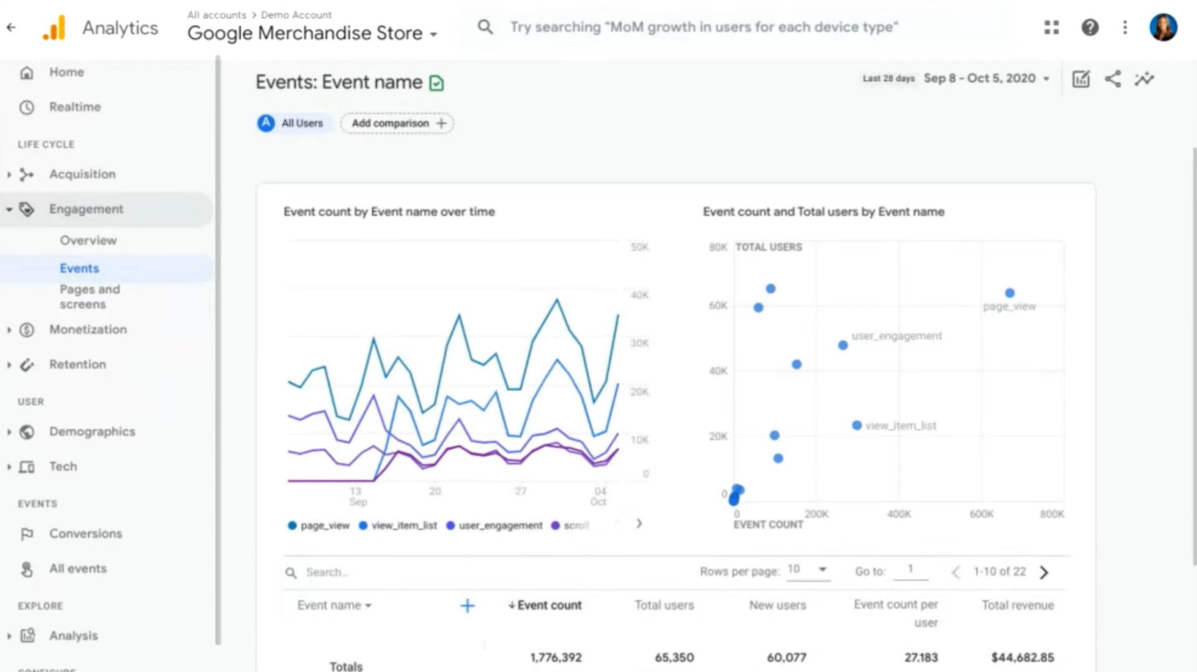Click the Engagement tag icon

tap(27, 209)
